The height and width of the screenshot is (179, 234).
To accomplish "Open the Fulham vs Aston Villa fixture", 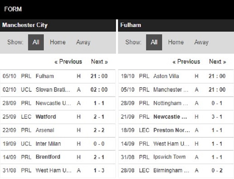I will pos(176,76).
